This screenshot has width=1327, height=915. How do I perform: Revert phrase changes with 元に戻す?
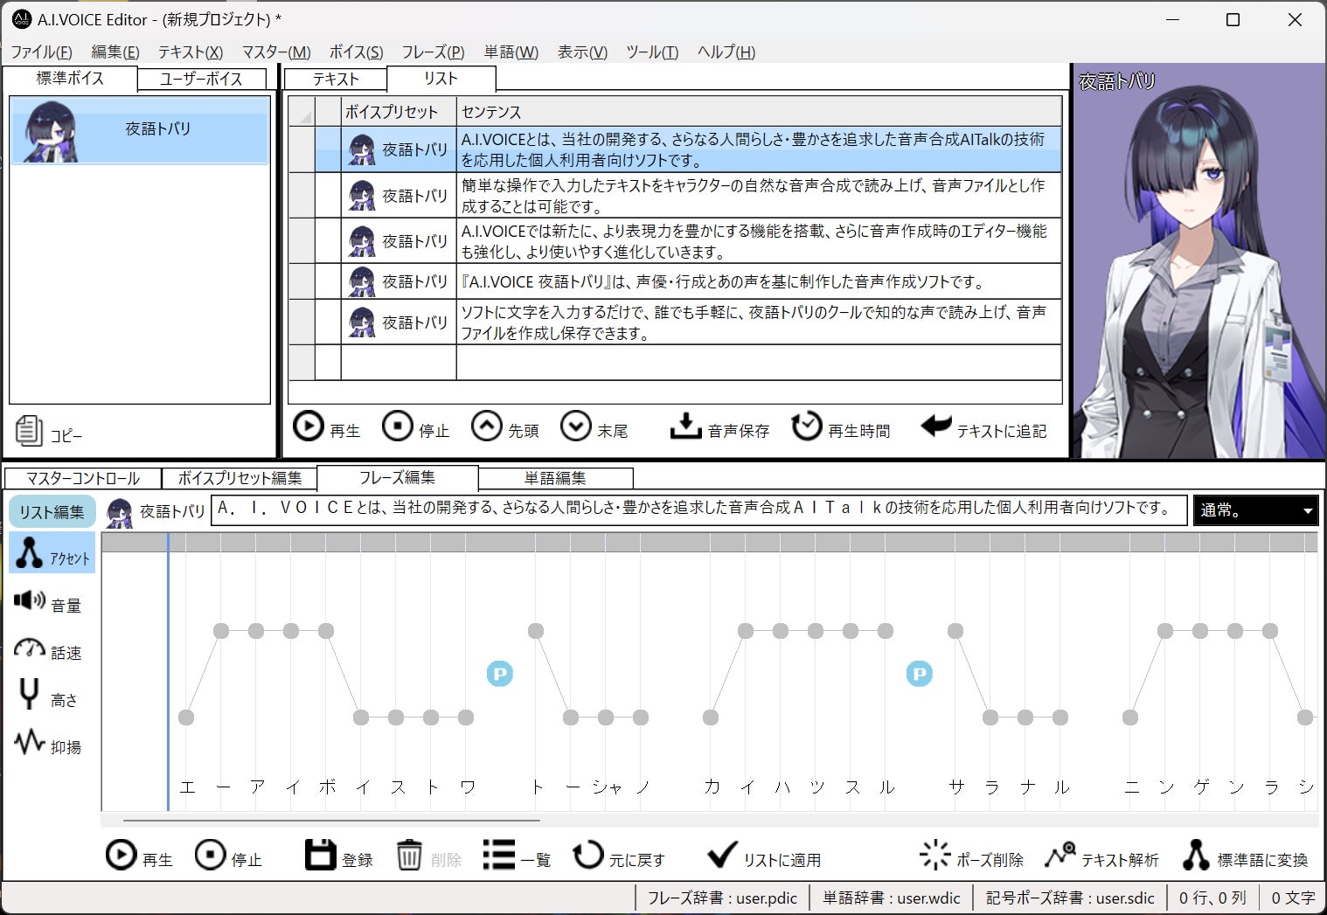pyautogui.click(x=619, y=856)
